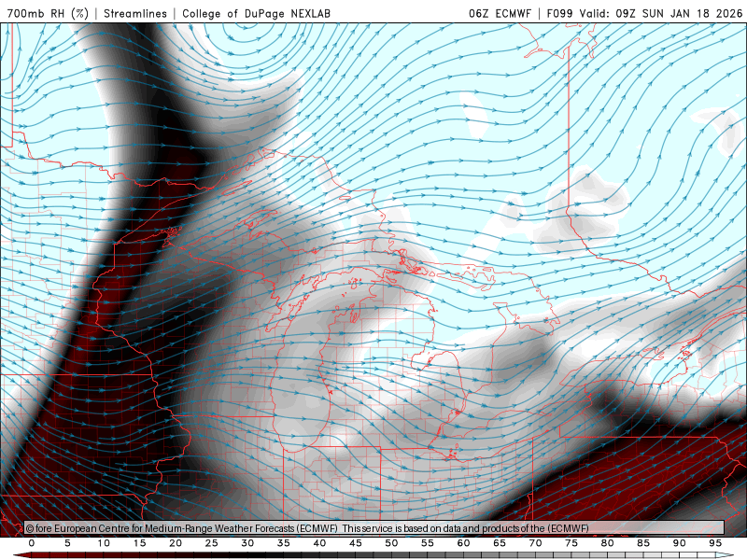The image size is (747, 560).
Task: Click the "90" colorbar scale label
Action: tap(680, 543)
